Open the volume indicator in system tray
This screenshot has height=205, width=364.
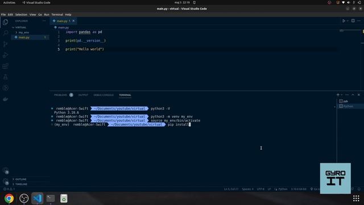[x=349, y=2]
